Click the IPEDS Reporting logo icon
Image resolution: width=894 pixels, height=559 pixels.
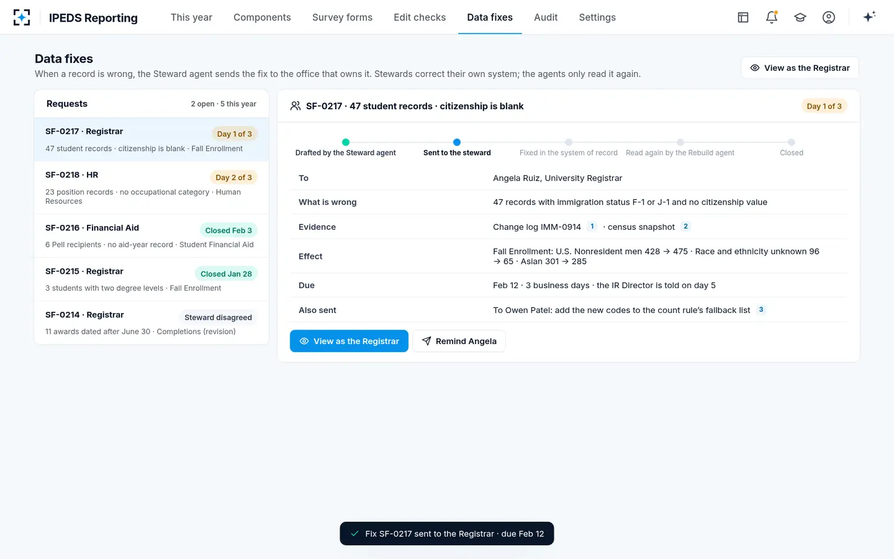tap(22, 17)
